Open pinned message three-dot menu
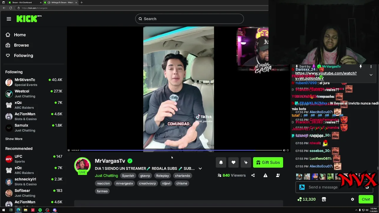The height and width of the screenshot is (213, 379). (x=371, y=67)
